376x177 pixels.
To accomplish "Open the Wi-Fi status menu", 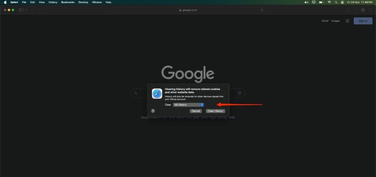I will point(329,2).
